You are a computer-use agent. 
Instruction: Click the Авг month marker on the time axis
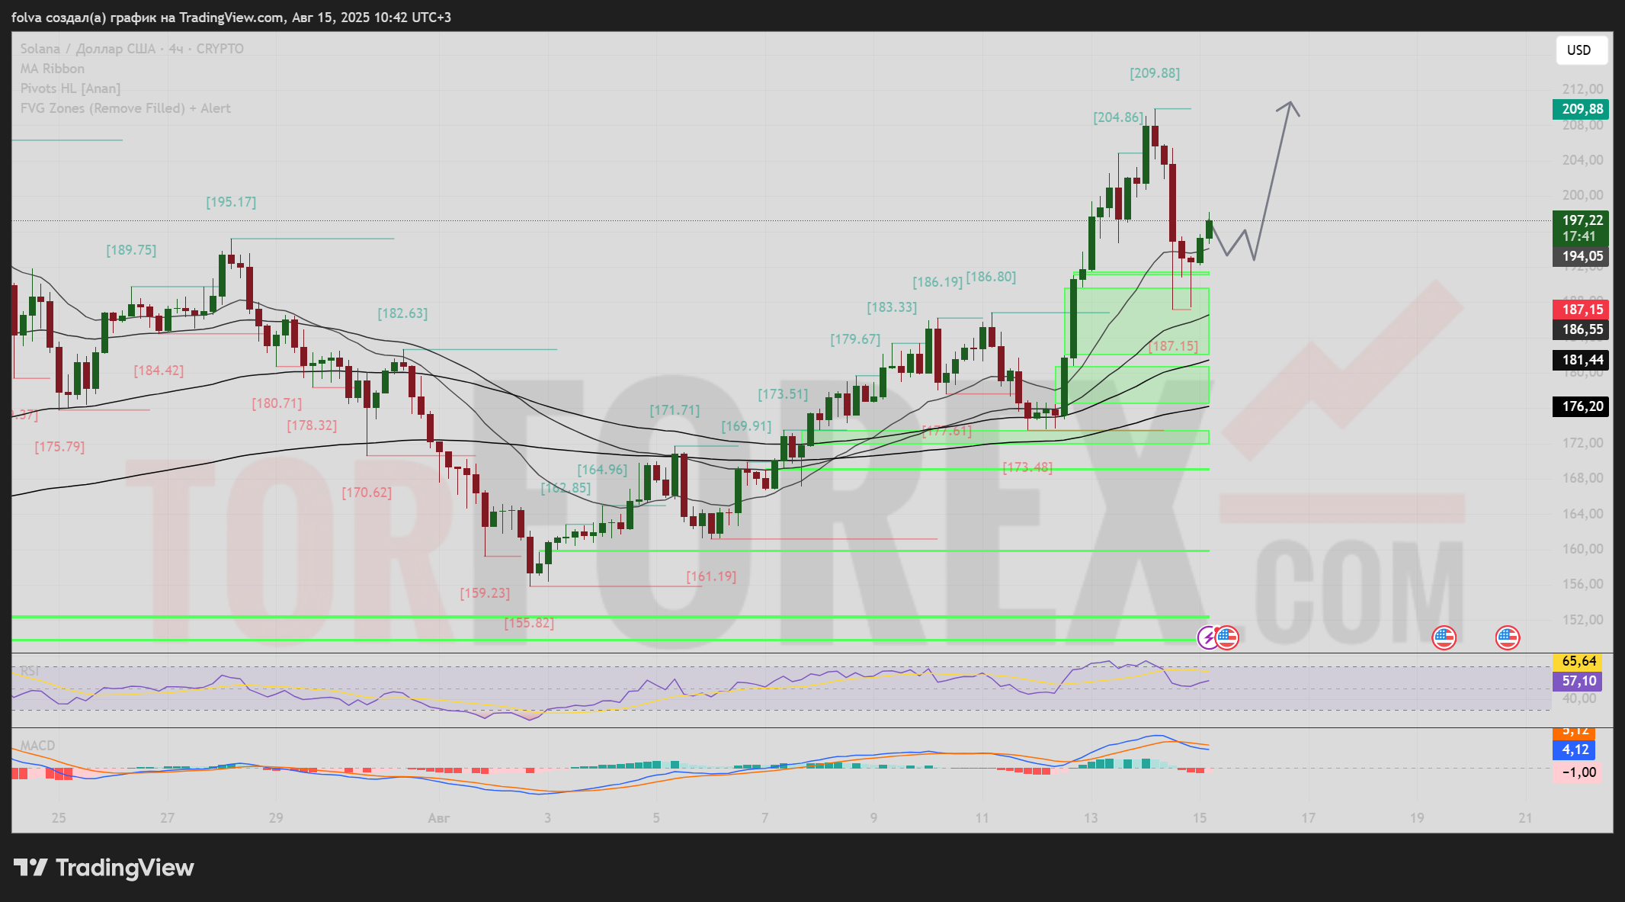point(438,818)
